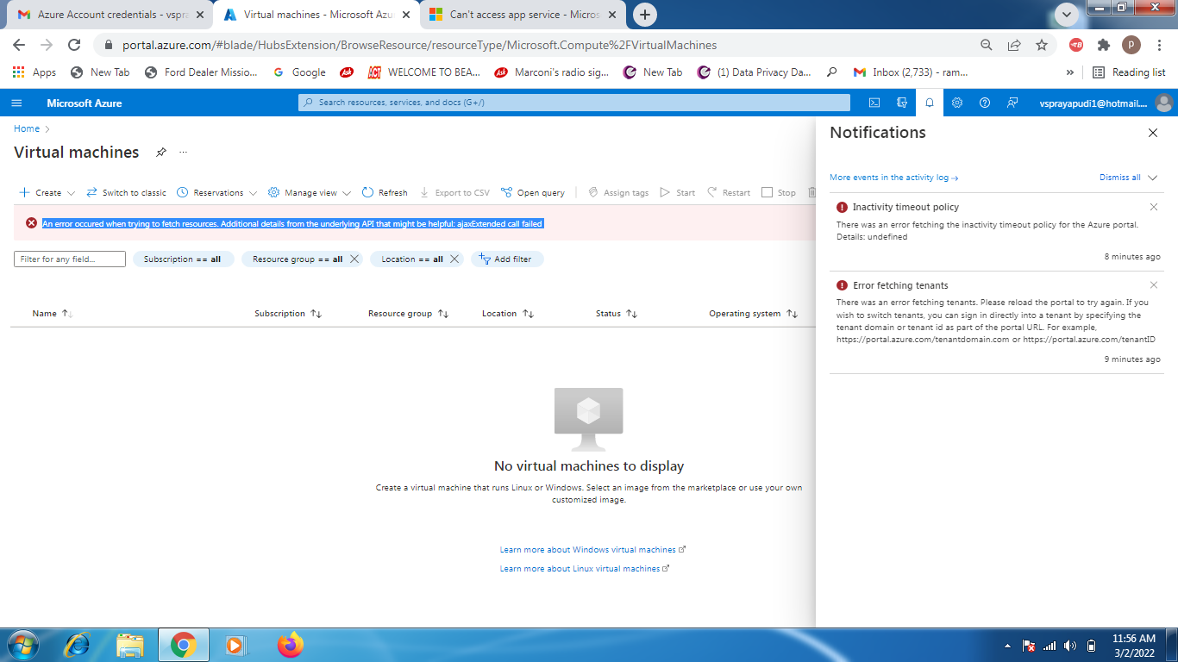
Task: Pin the Virtual machines page
Action: coord(160,153)
